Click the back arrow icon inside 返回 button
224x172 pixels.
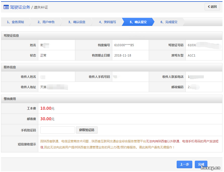coord(209,7)
